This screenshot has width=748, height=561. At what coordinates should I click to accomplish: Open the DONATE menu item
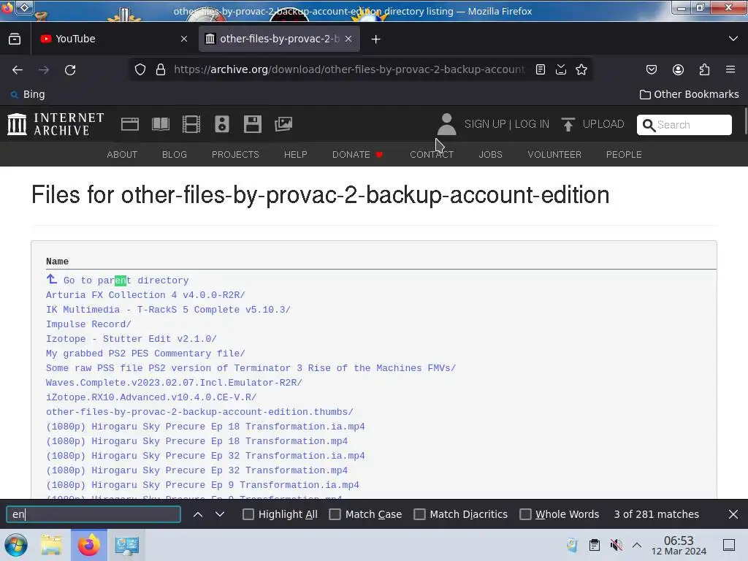point(358,155)
